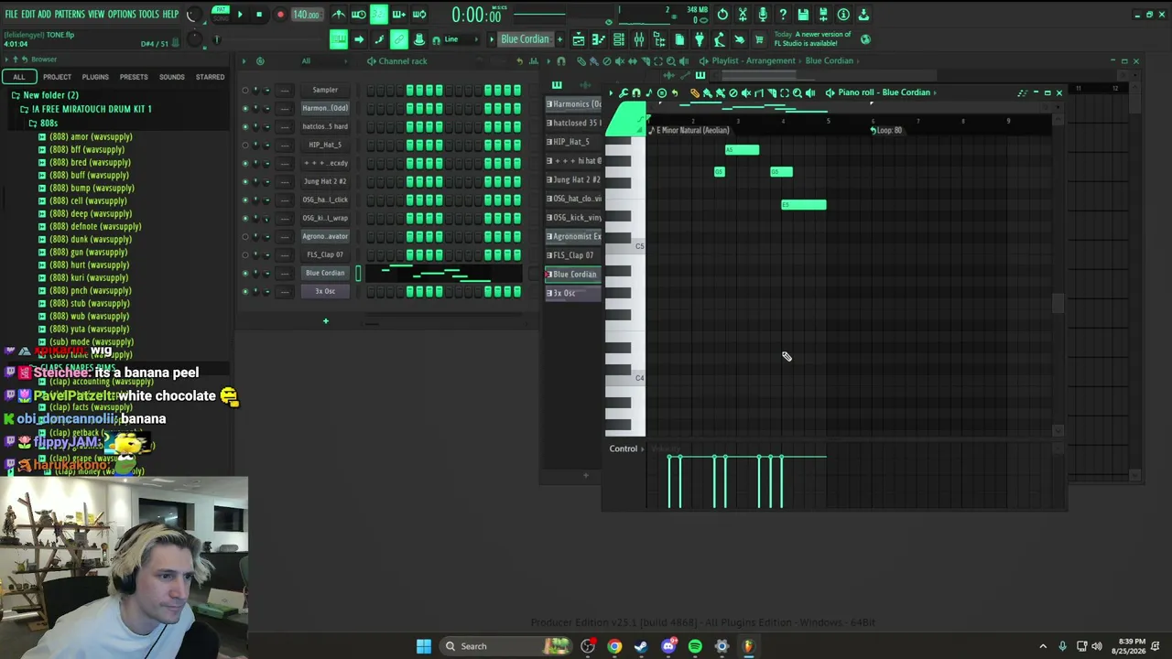Mute the Jung Hat 2 #2 channel
The height and width of the screenshot is (659, 1172).
tap(244, 181)
